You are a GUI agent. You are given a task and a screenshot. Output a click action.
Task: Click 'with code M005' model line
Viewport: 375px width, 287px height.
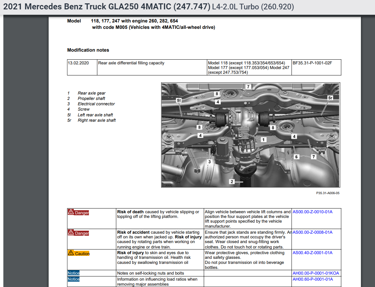click(x=154, y=27)
